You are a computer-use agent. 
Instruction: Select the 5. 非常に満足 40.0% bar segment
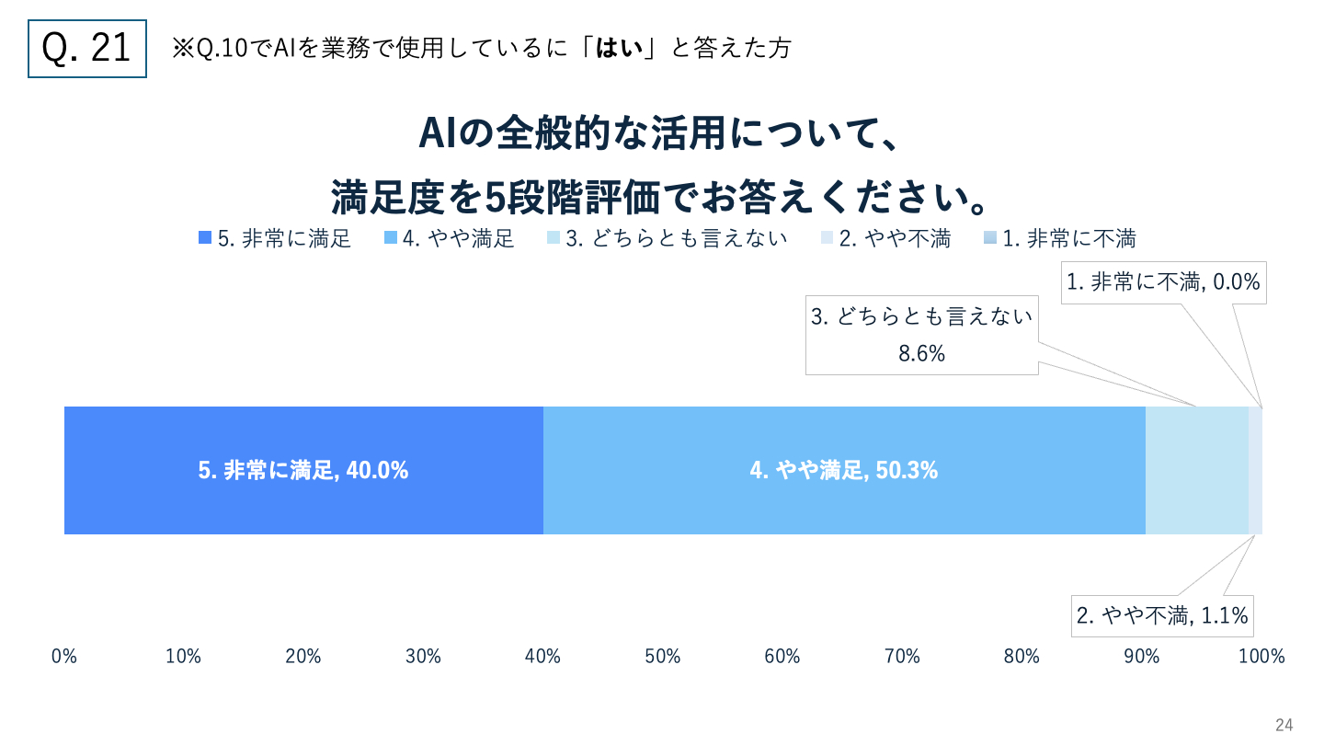point(303,470)
